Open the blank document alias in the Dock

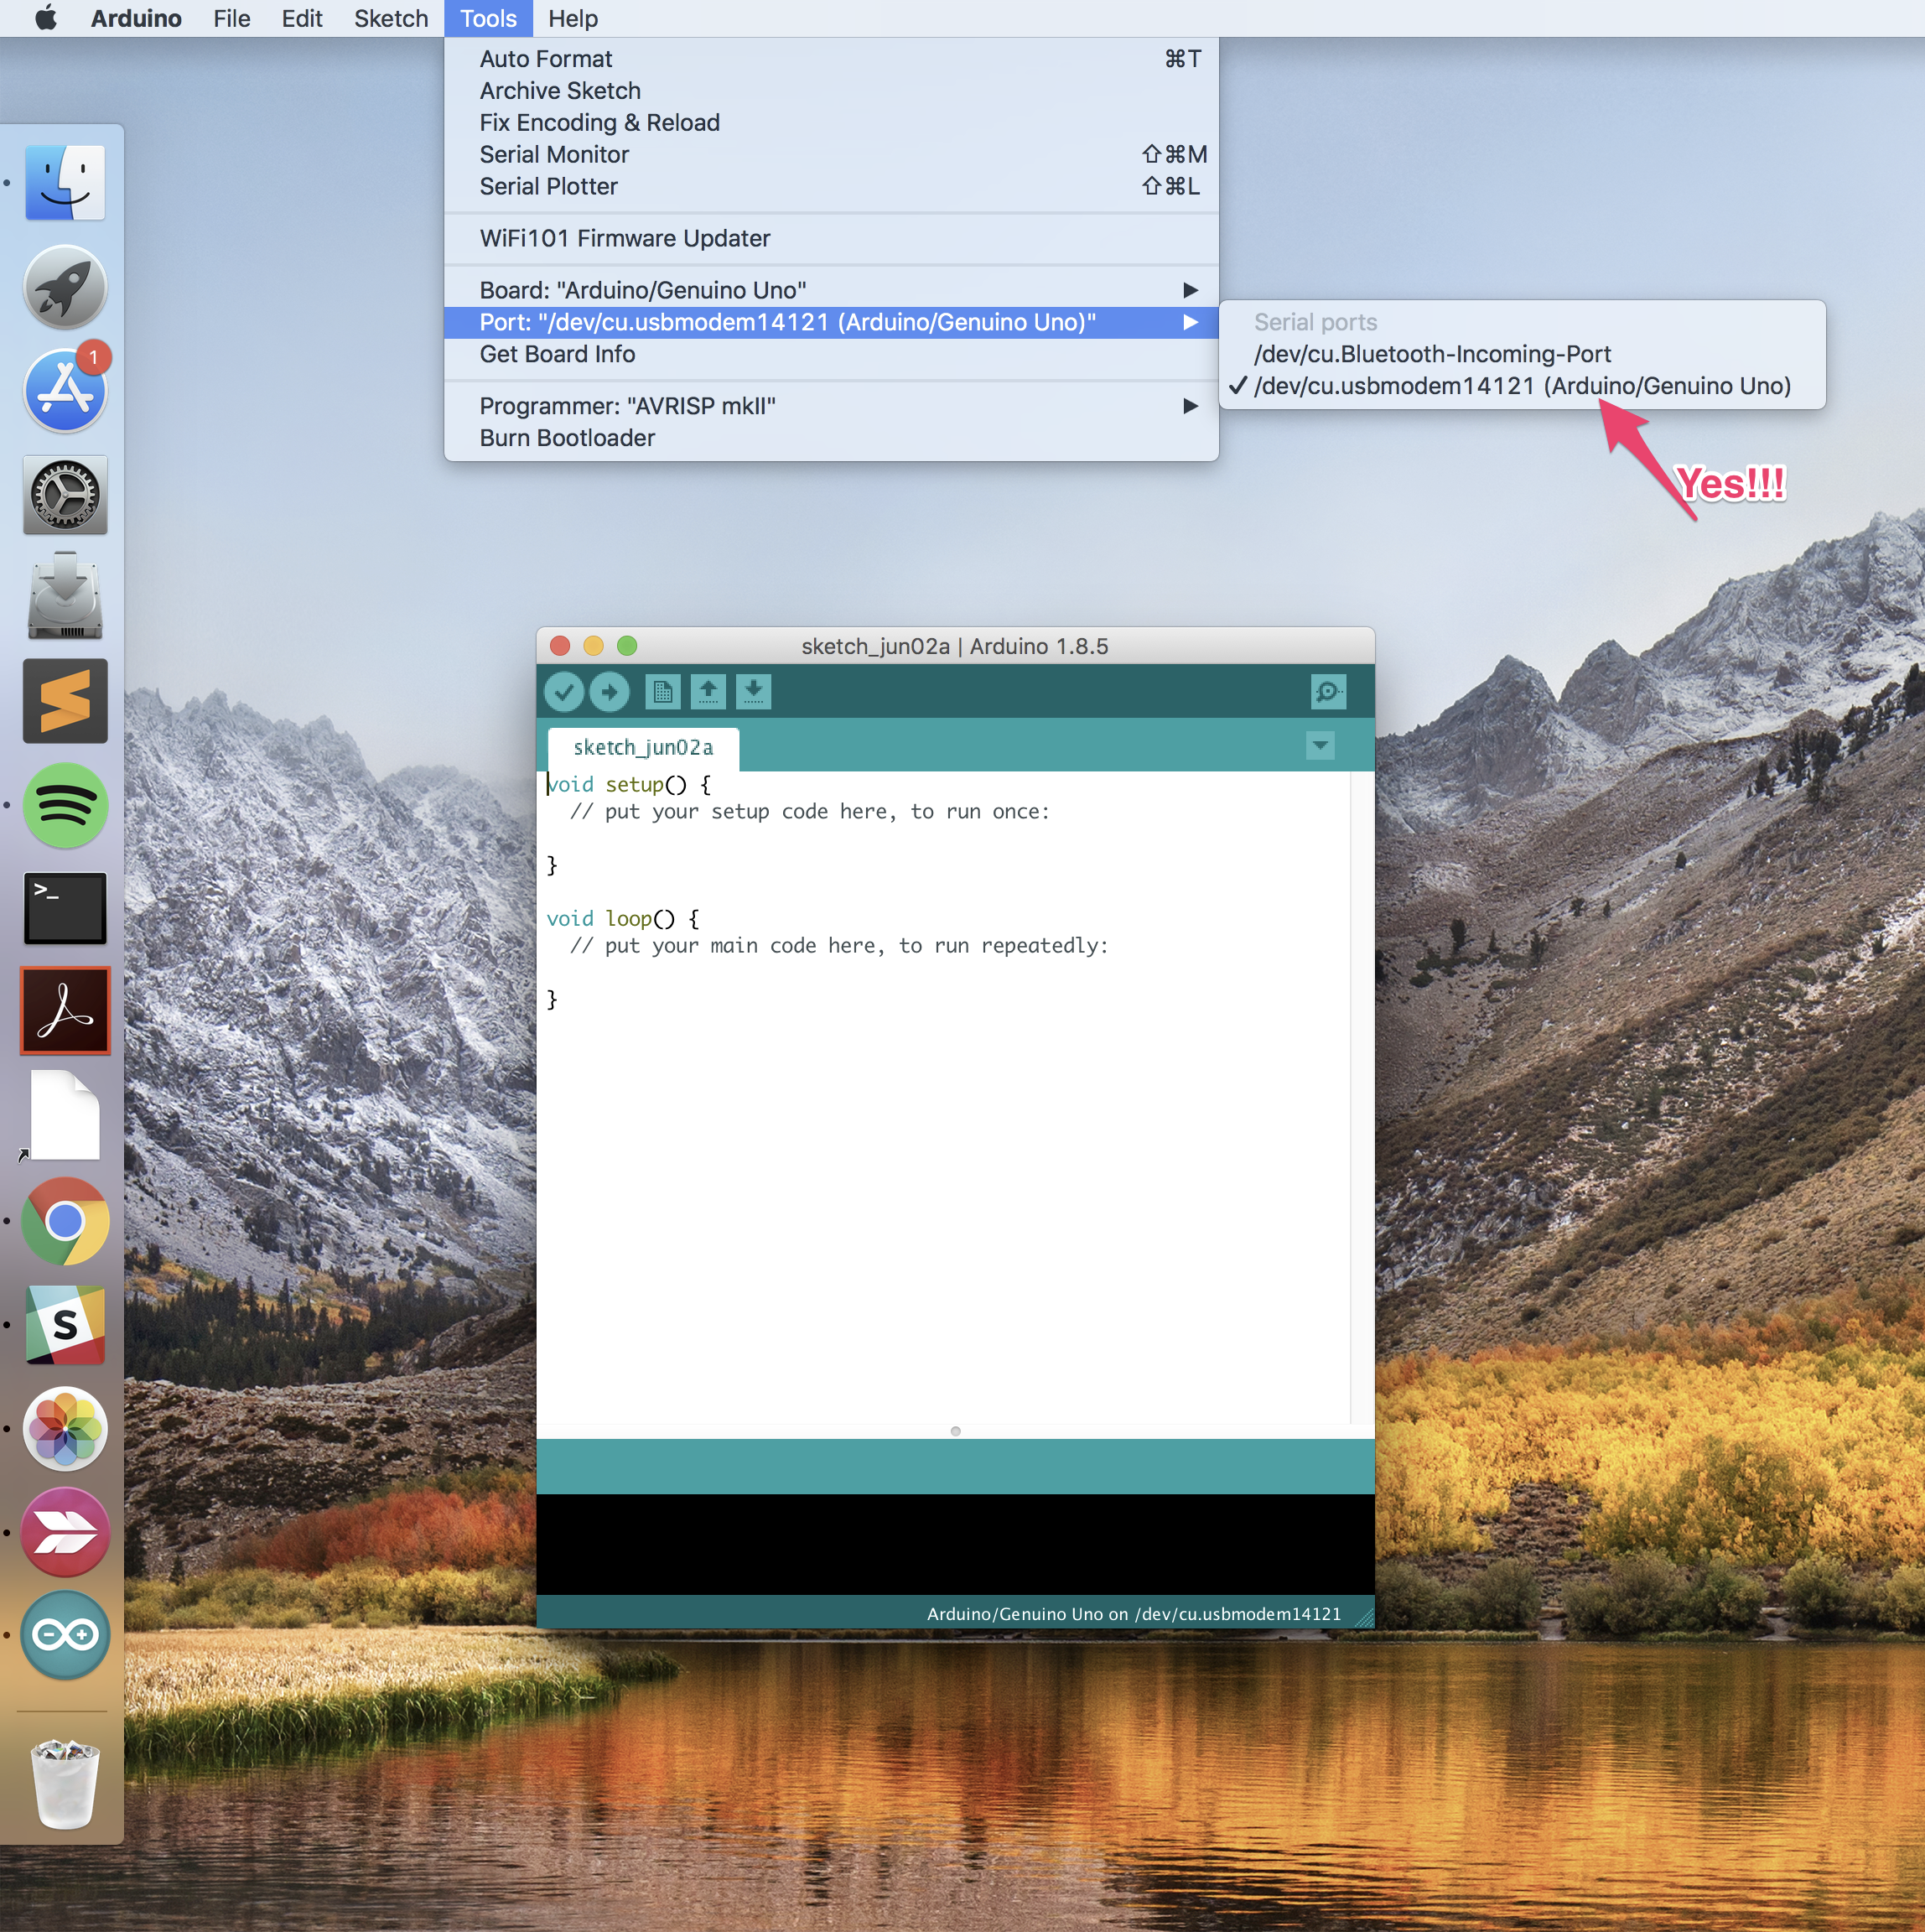pos(65,1115)
